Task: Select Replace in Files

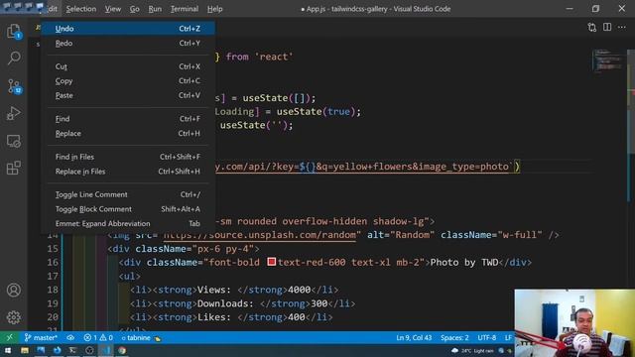Action: [x=128, y=172]
